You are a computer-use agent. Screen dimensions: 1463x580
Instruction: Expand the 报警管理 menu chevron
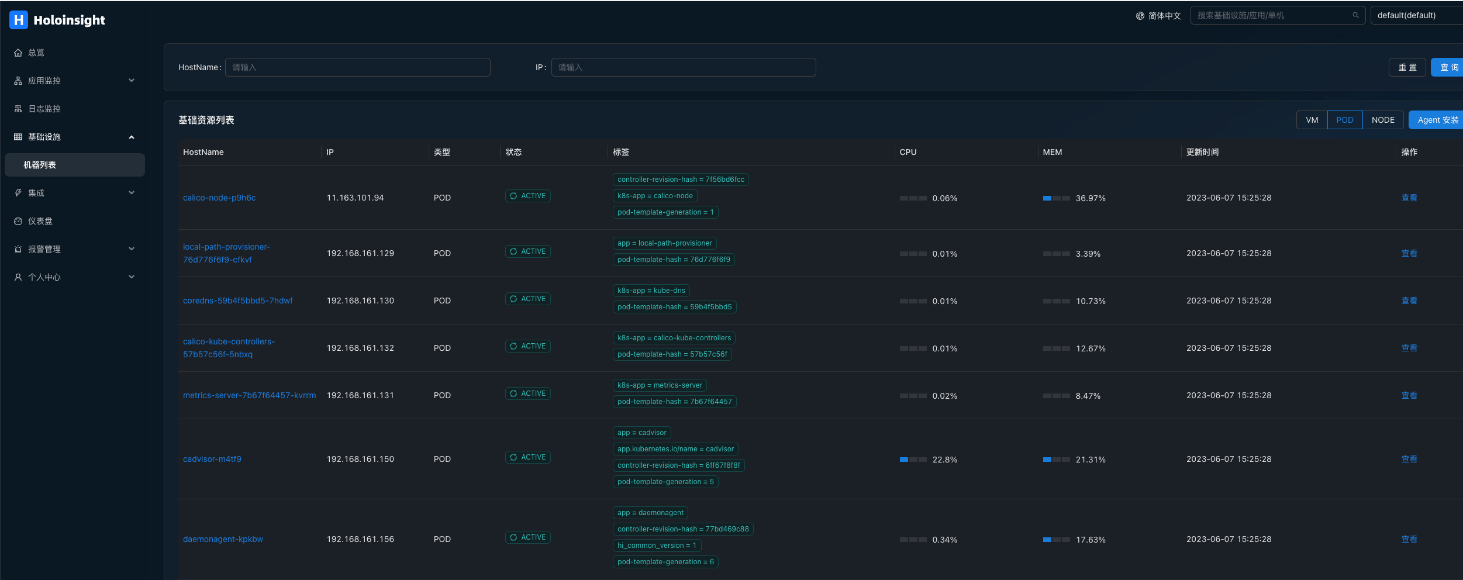click(x=132, y=249)
